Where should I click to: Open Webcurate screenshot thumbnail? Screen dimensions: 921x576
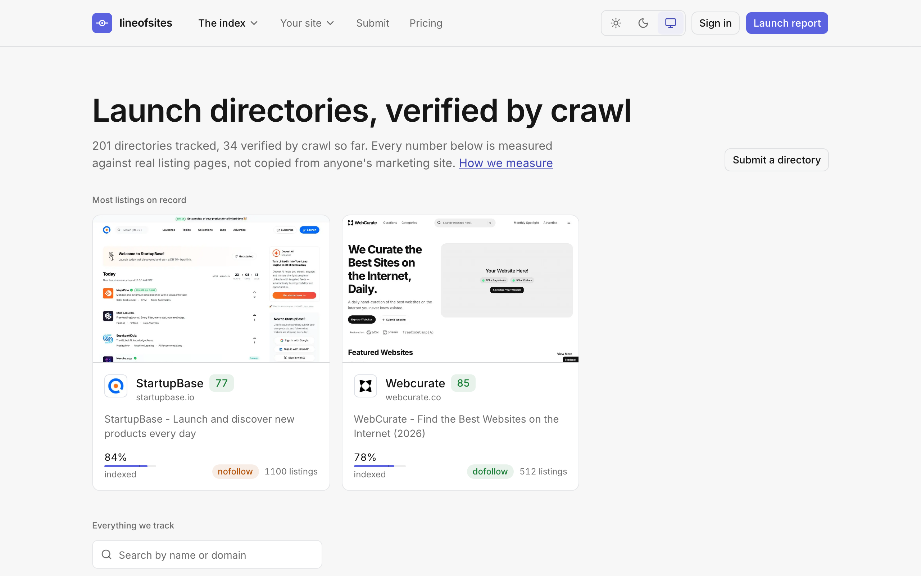coord(460,289)
